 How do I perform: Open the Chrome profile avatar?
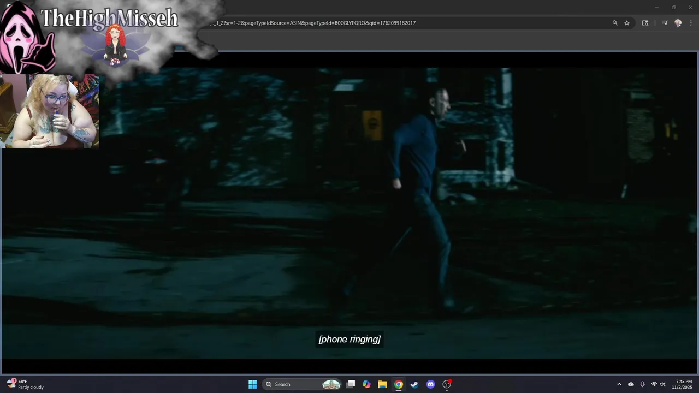pyautogui.click(x=678, y=23)
